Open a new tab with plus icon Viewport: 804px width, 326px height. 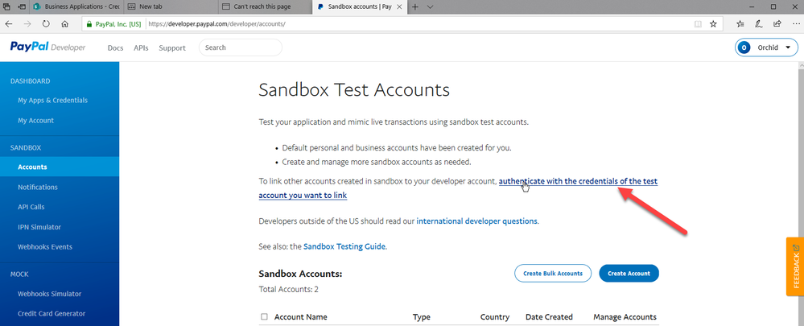pos(415,6)
